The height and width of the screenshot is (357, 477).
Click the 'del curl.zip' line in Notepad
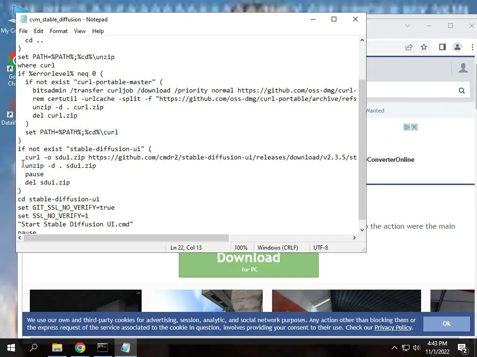pos(55,115)
